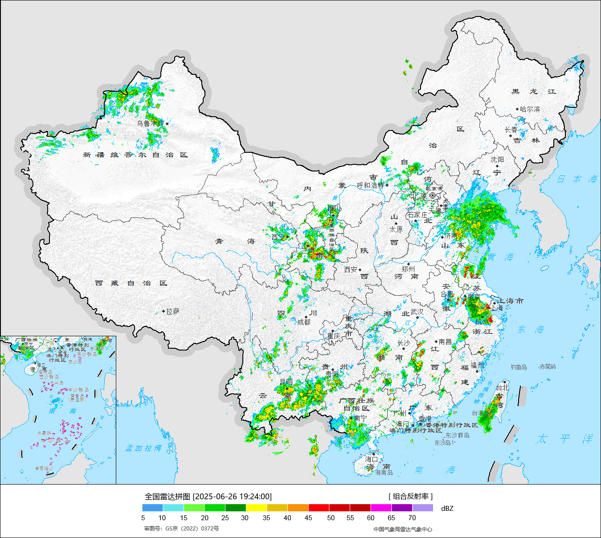601x538 pixels.
Task: Click the 钓鱼岛 island label
Action: coord(519,367)
